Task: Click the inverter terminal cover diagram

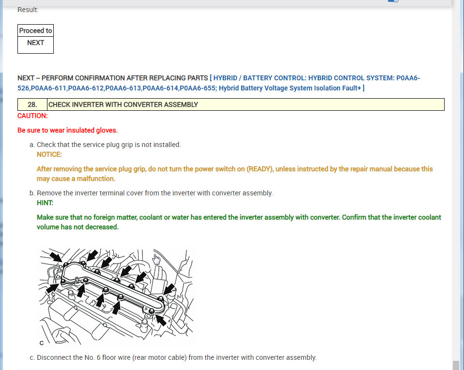Action: 116,297
